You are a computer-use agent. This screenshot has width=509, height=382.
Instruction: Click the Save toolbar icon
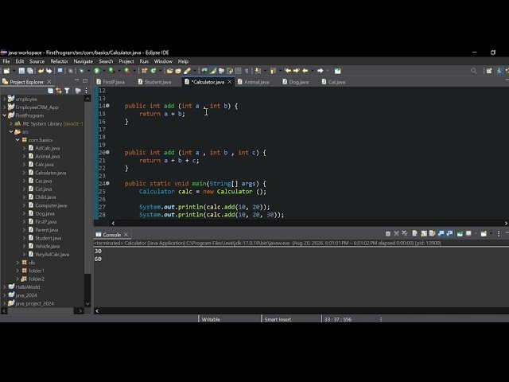21,71
